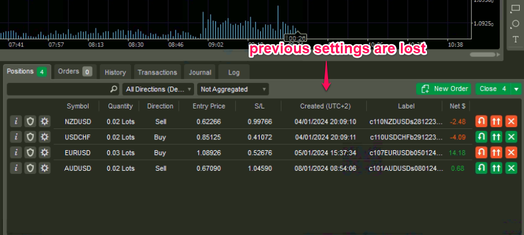The width and height of the screenshot is (524, 235).
Task: Open info for USDCHF position
Action: (16, 137)
